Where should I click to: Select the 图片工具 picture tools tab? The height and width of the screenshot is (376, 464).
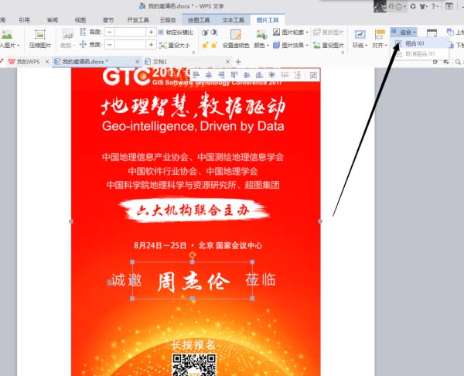[x=268, y=20]
